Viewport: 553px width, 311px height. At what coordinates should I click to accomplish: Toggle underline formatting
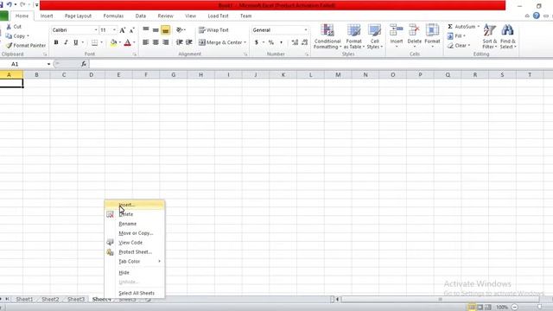[x=75, y=42]
